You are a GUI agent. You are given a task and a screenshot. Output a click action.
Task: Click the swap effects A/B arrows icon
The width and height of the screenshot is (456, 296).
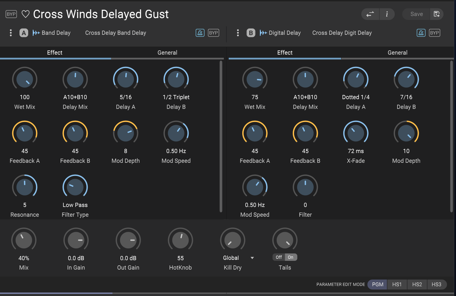click(x=370, y=14)
